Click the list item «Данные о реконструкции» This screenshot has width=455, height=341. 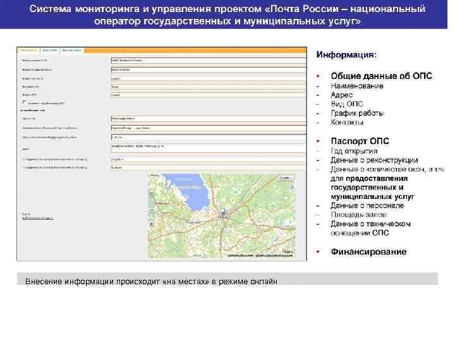click(374, 160)
